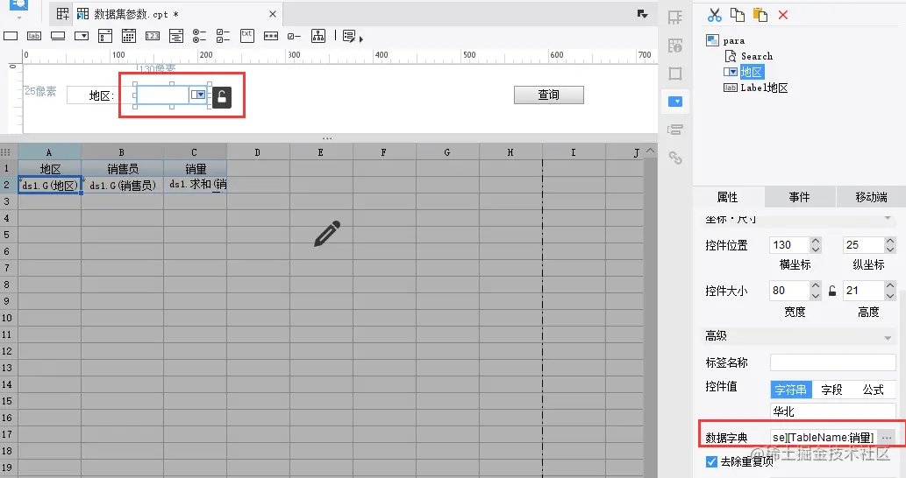Select the text area widget tool
The height and width of the screenshot is (478, 906).
click(246, 36)
